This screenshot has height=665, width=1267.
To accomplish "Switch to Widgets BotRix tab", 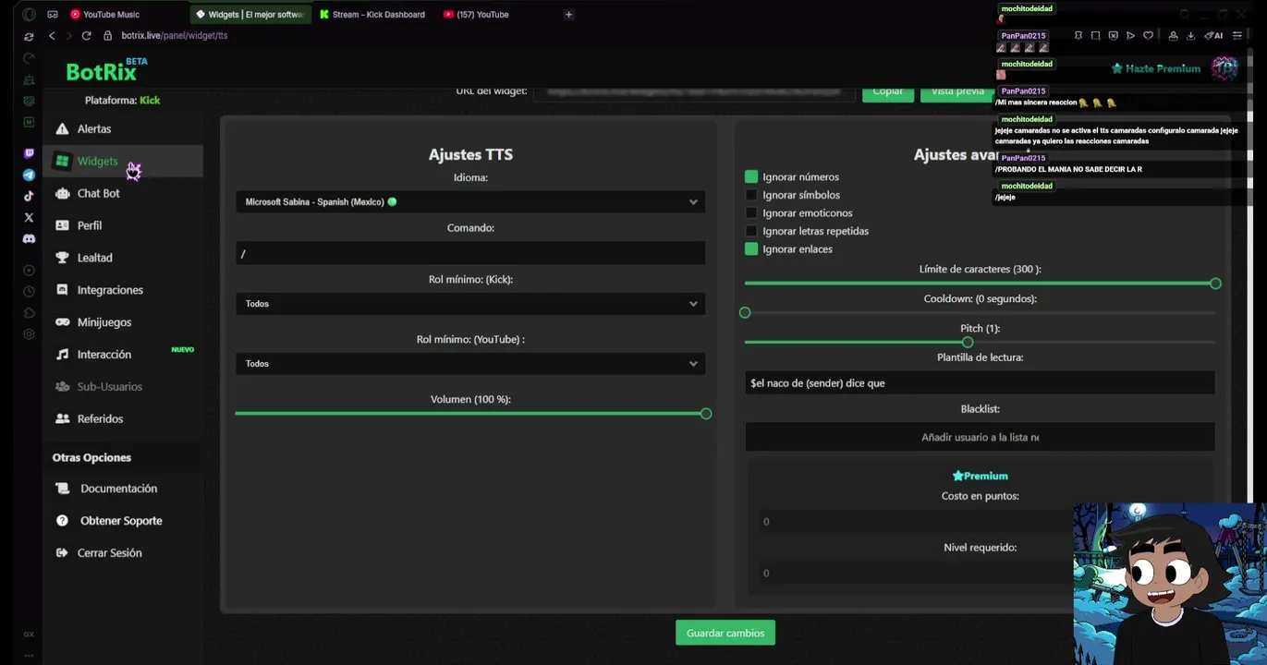I will pos(250,15).
